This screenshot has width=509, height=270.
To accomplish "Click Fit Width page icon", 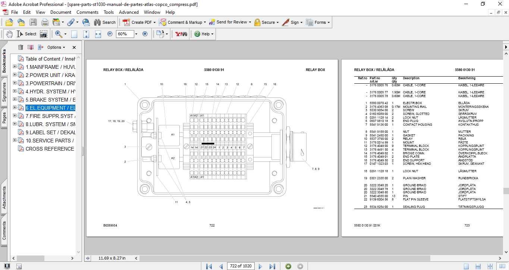I will point(98,34).
